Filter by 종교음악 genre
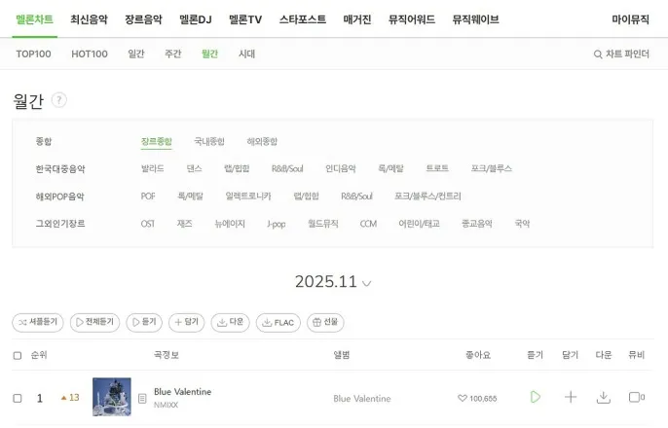Image resolution: width=668 pixels, height=428 pixels. [x=477, y=224]
